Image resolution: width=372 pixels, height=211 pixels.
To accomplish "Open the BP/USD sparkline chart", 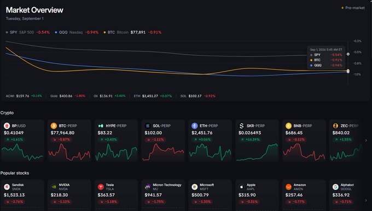I will tap(22, 152).
